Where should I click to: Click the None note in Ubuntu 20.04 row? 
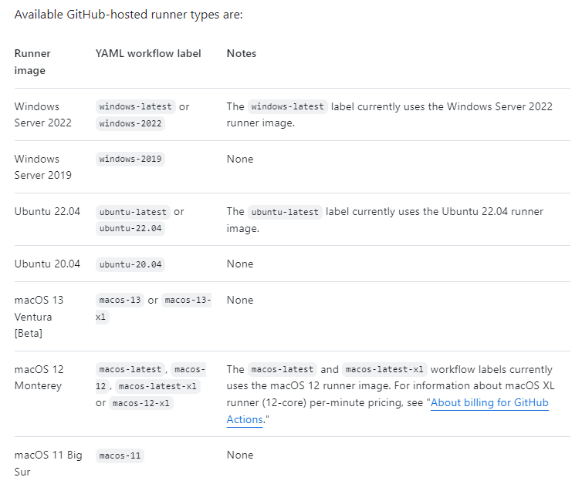240,264
